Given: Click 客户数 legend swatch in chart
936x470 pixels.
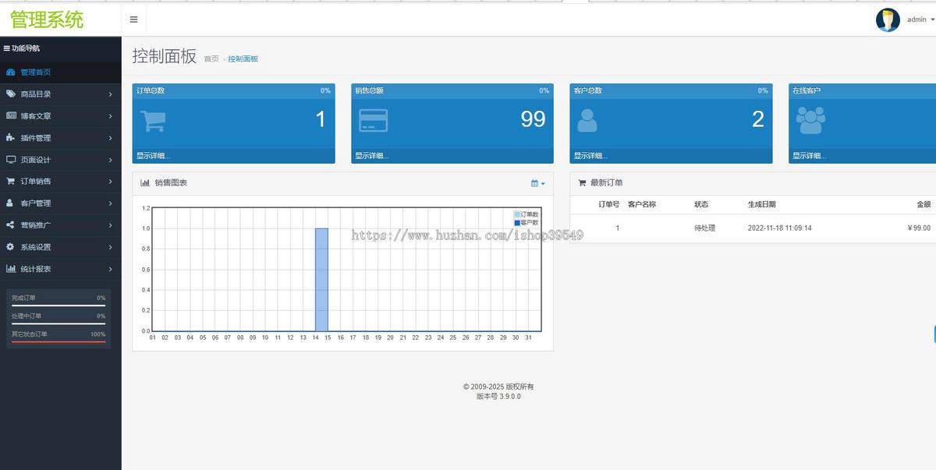Looking at the screenshot, I should pos(516,223).
